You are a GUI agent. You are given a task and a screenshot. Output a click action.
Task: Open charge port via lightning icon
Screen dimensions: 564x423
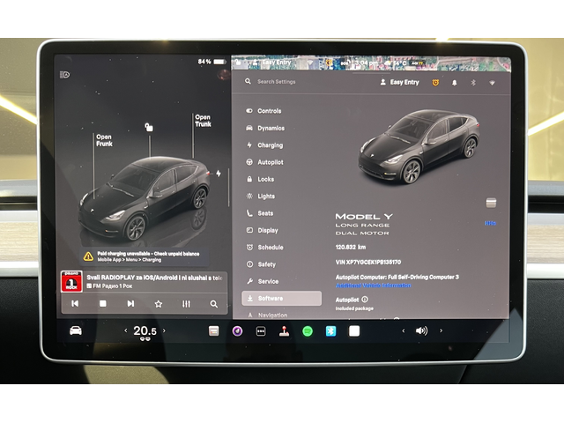[x=219, y=174]
